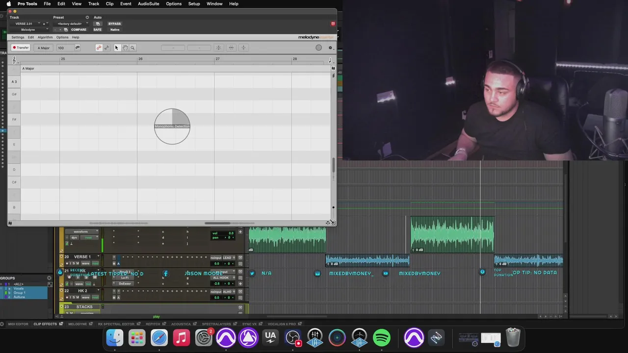Mute the VERSE 1 track
Image resolution: width=628 pixels, height=353 pixels.
click(x=78, y=263)
